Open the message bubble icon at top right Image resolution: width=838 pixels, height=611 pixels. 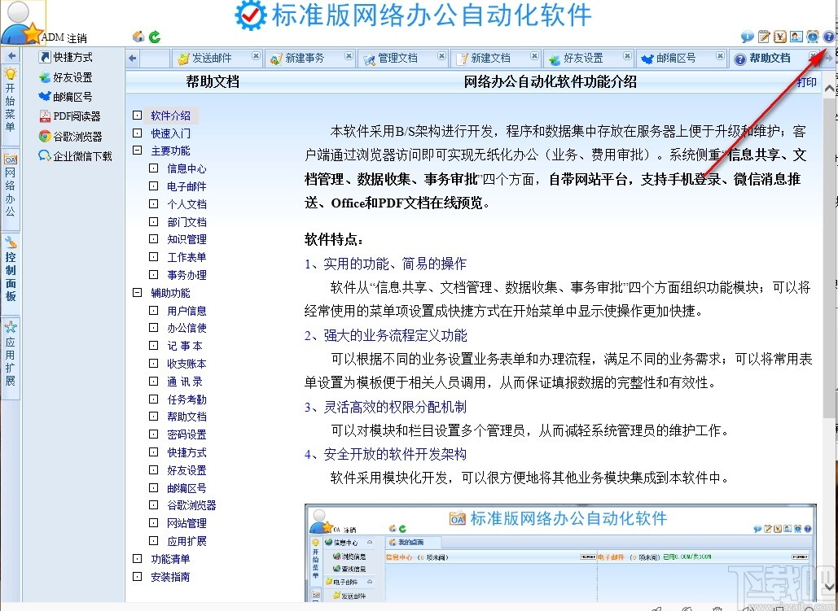[747, 38]
